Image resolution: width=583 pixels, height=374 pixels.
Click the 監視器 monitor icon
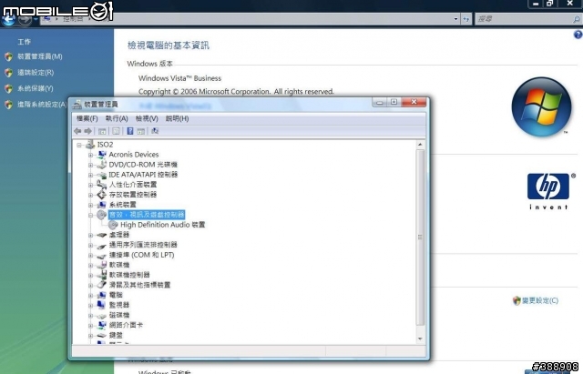coord(102,305)
